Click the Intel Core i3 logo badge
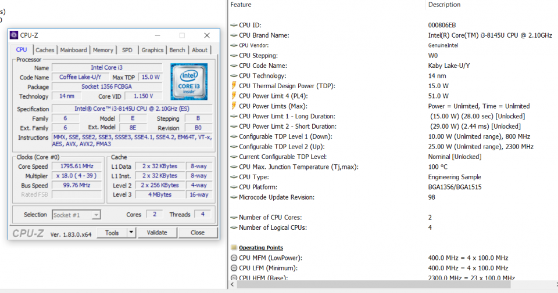 point(189,82)
